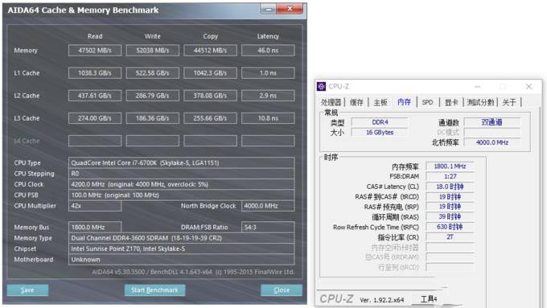Viewport: 547px width, 308px height.
Task: Click the Save button in AIDA64
Action: point(27,290)
